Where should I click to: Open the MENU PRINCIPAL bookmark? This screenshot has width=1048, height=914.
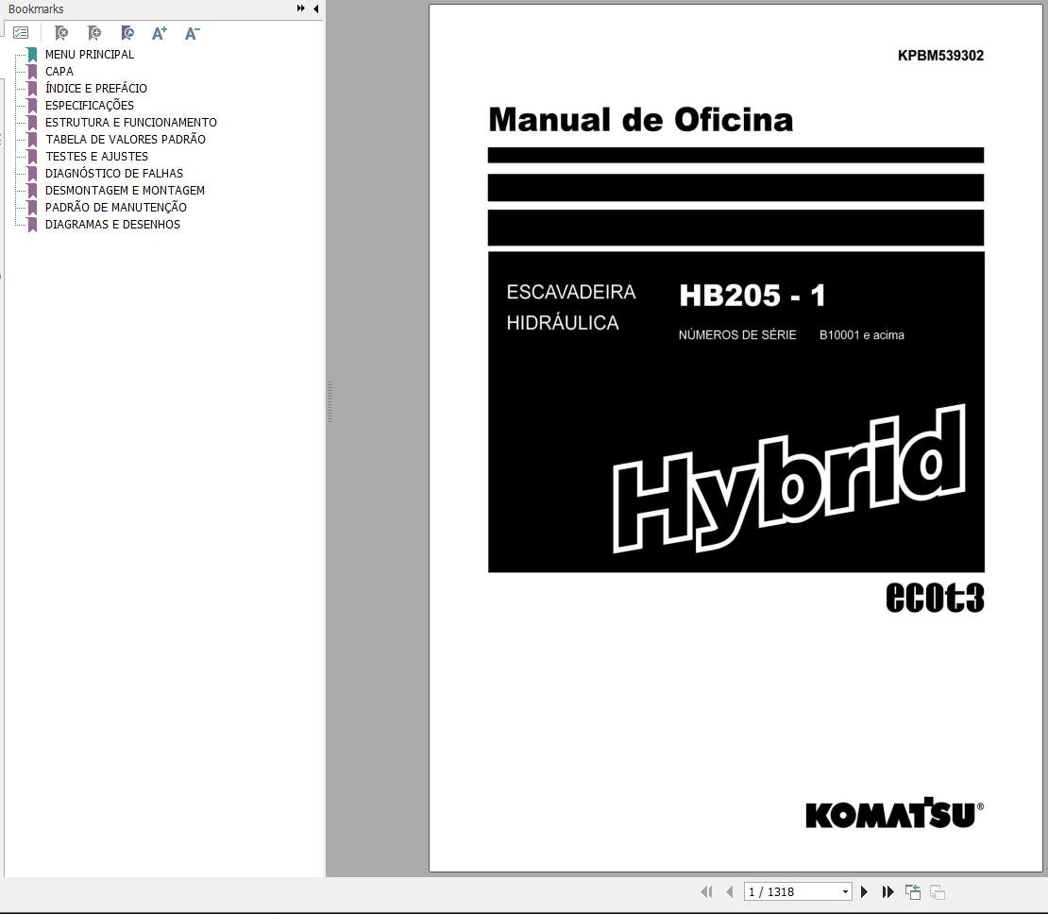(90, 54)
